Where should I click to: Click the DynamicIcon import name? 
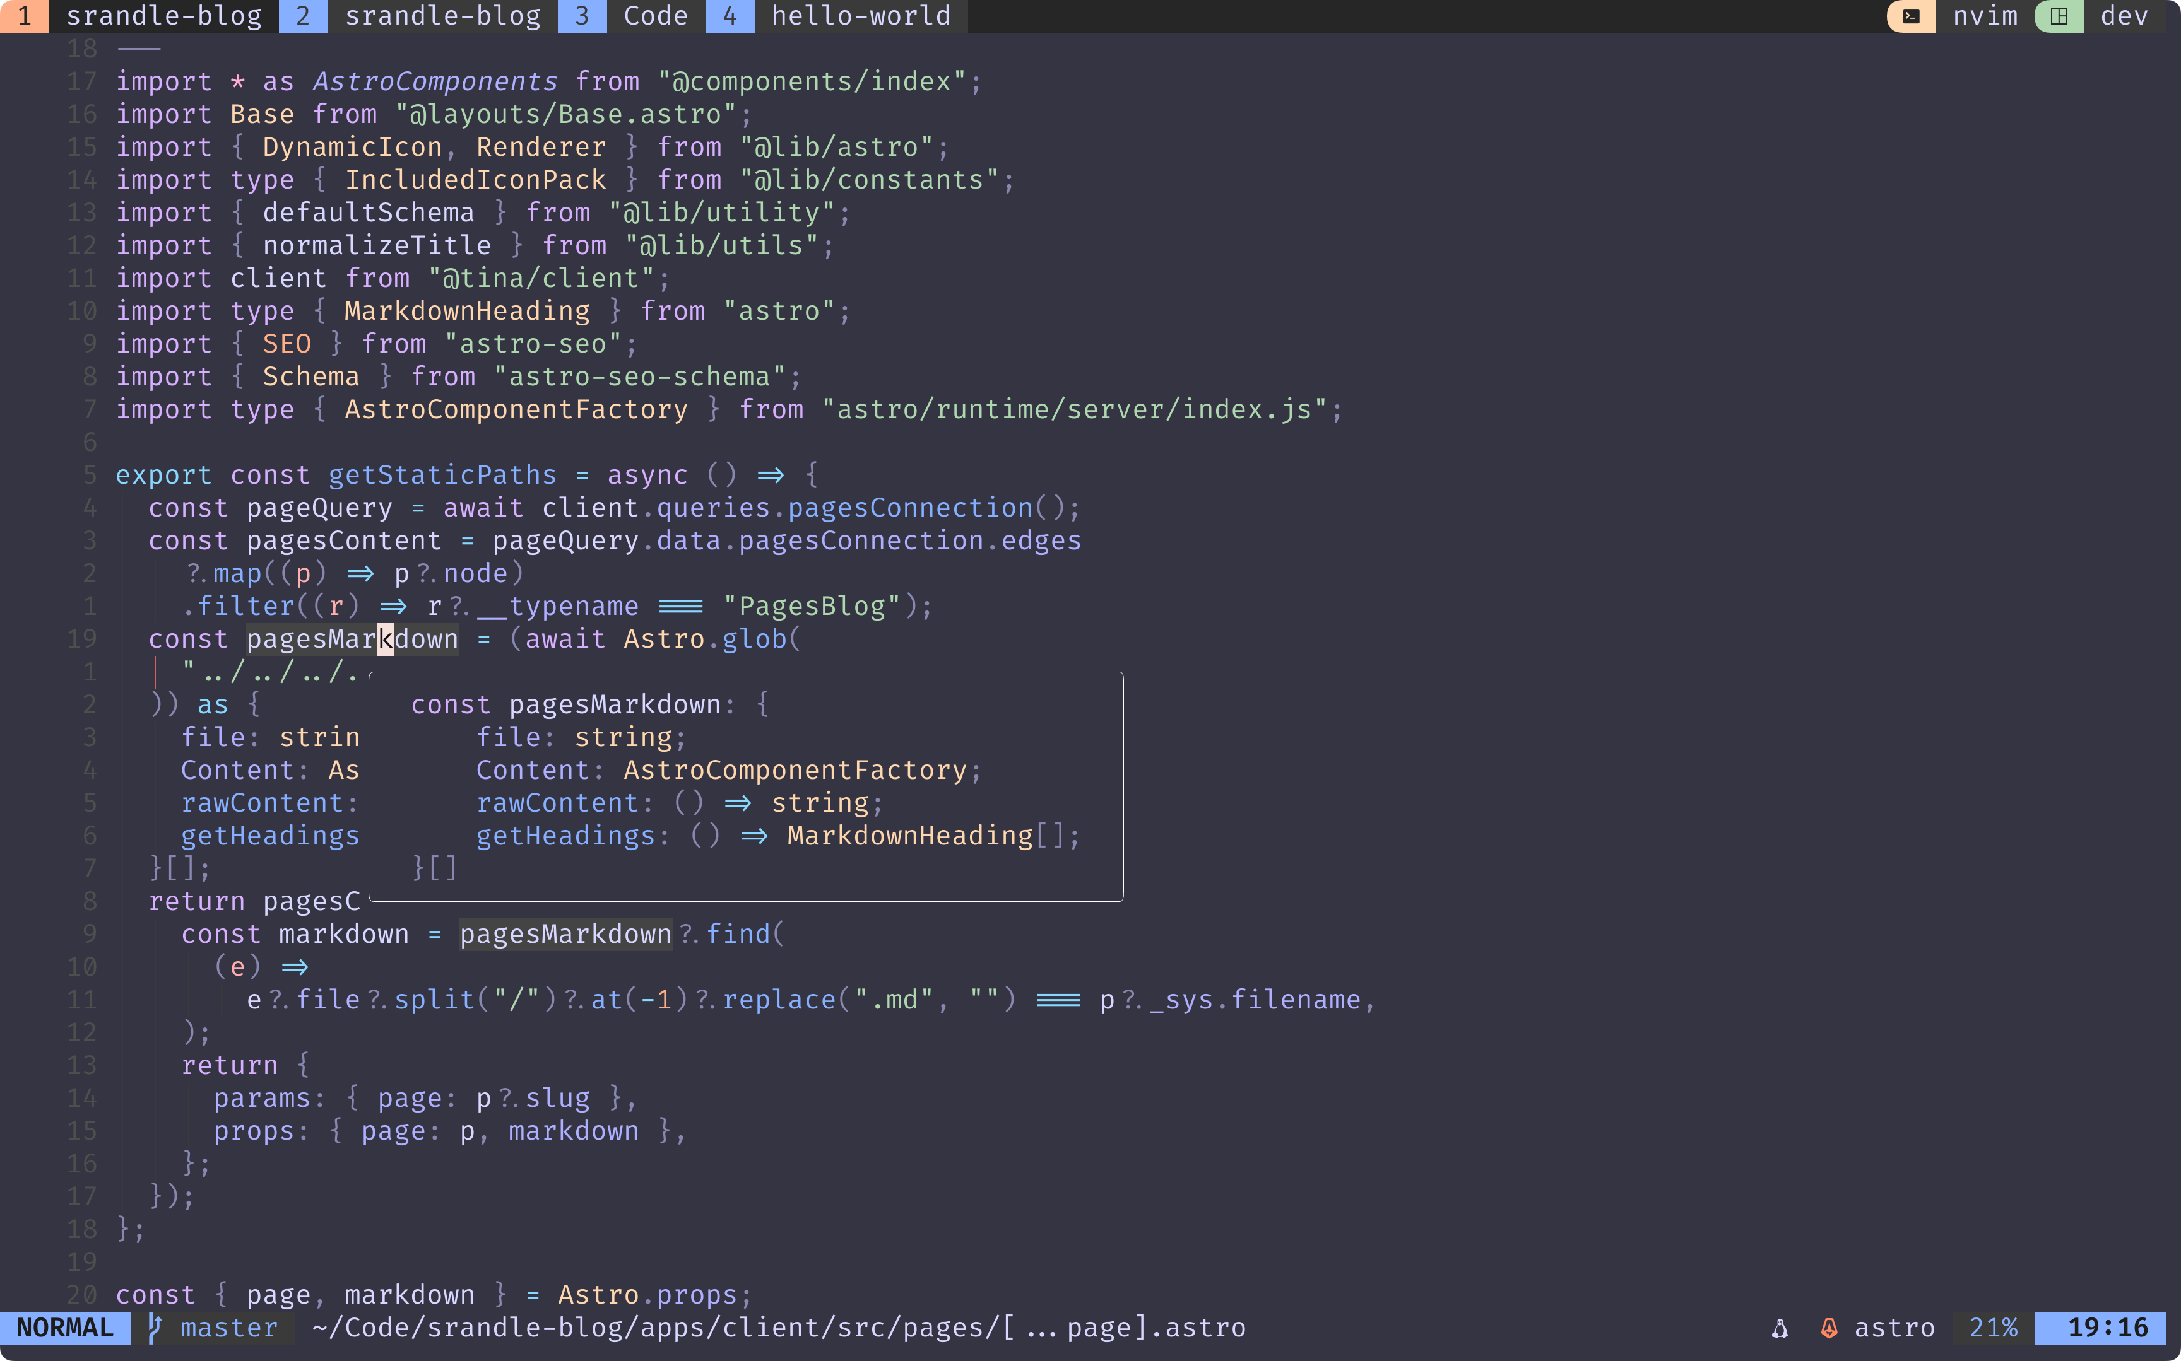(x=352, y=147)
